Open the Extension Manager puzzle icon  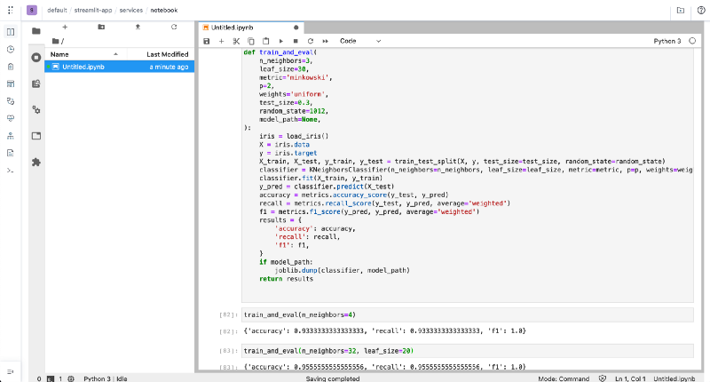(x=36, y=163)
